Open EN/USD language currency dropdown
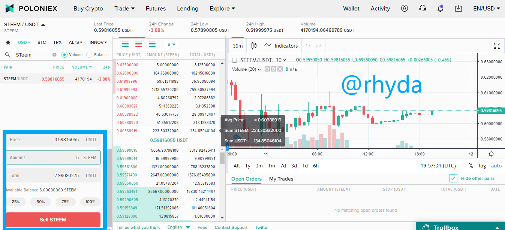505x230 pixels. point(487,8)
